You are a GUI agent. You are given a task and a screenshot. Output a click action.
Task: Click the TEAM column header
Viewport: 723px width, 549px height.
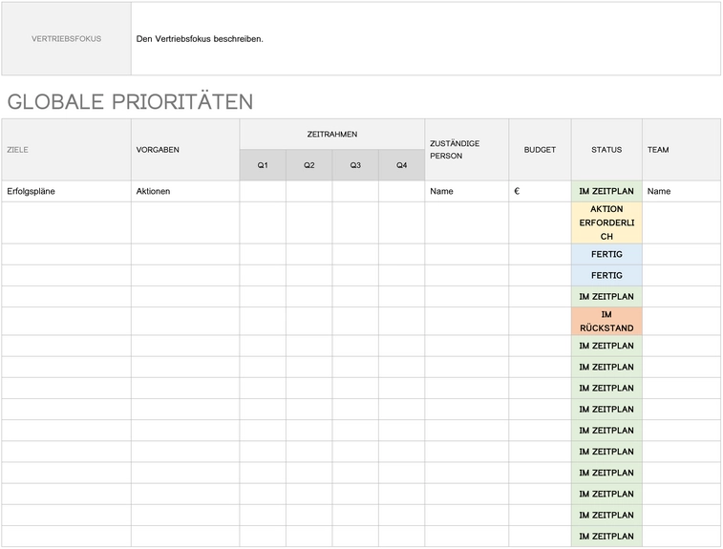pos(682,150)
